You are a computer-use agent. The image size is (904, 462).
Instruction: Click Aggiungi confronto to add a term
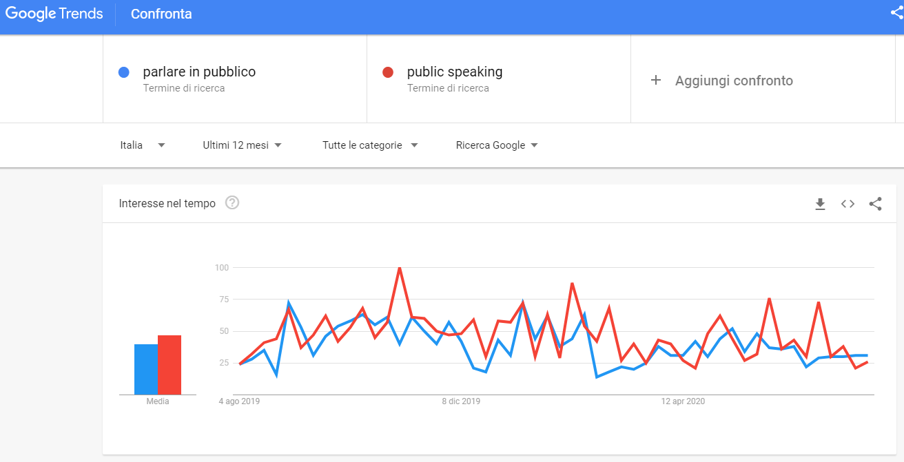pos(734,81)
